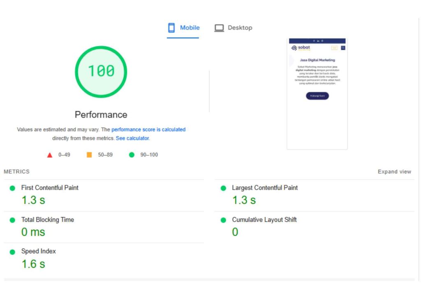Switch to the Desktop tab
421x299 pixels.
240,28
